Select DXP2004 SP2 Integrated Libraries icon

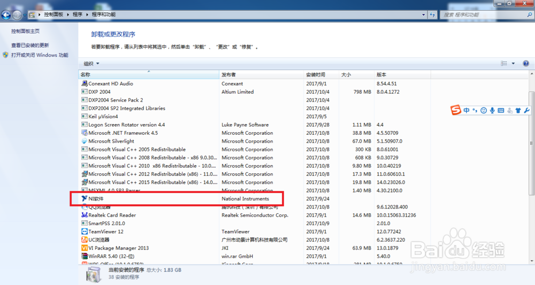click(85, 108)
